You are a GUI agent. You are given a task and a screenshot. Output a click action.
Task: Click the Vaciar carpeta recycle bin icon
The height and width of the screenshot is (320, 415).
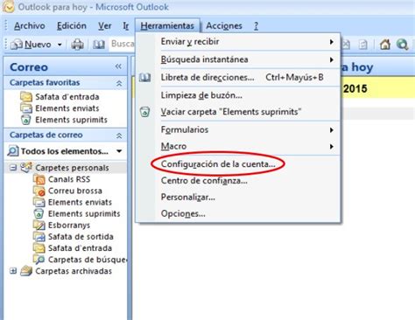click(x=145, y=112)
